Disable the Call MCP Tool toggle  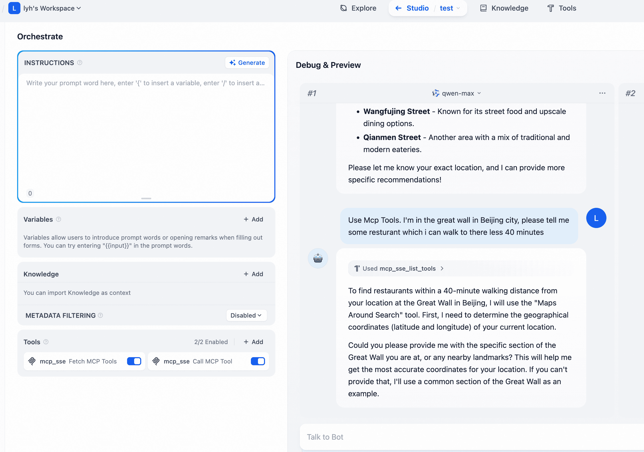258,361
